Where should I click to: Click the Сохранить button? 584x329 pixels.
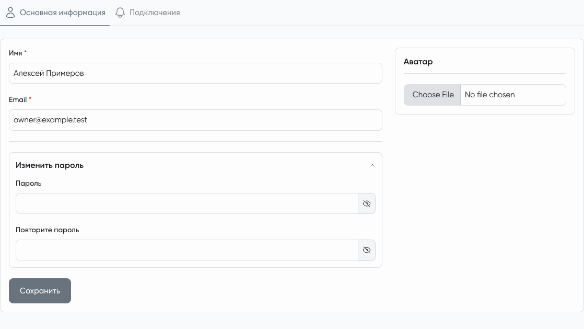40,291
